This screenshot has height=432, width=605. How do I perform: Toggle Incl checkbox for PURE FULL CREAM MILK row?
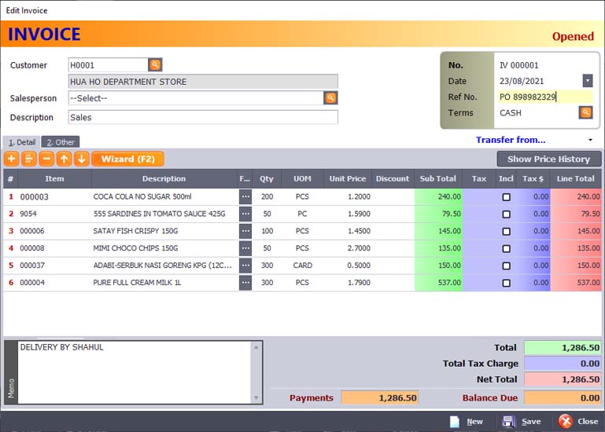click(x=506, y=283)
